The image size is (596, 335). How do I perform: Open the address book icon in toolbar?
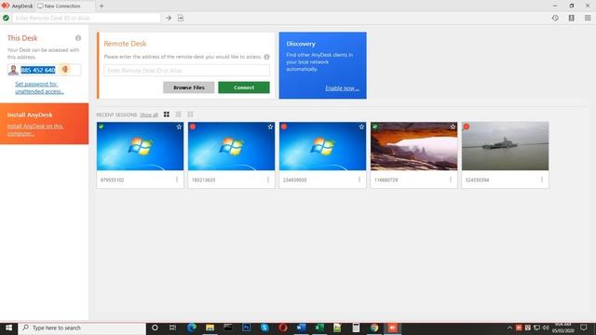pyautogui.click(x=571, y=18)
